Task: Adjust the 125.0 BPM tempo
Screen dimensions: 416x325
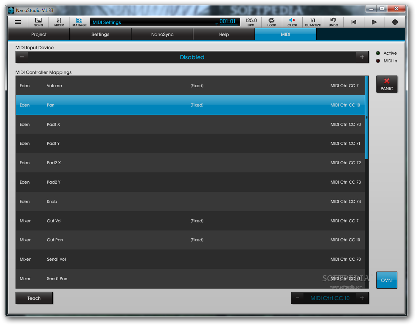Action: (251, 22)
